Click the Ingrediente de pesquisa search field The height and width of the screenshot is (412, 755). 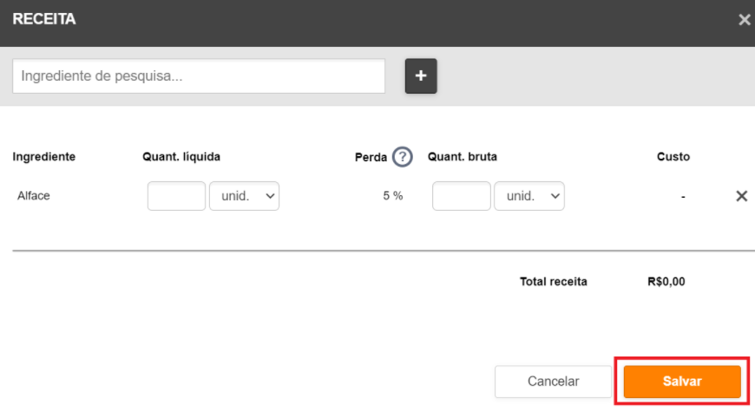(x=199, y=76)
